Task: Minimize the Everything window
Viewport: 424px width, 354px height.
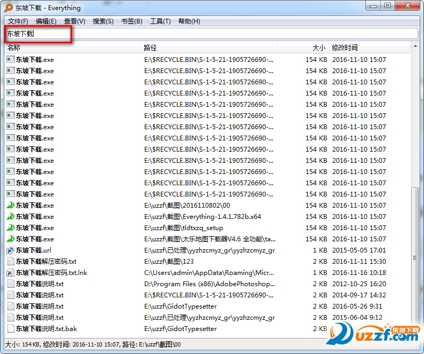Action: (x=373, y=5)
